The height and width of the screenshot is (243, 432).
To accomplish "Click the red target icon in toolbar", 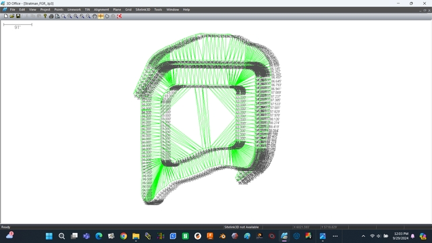I will pyautogui.click(x=119, y=16).
